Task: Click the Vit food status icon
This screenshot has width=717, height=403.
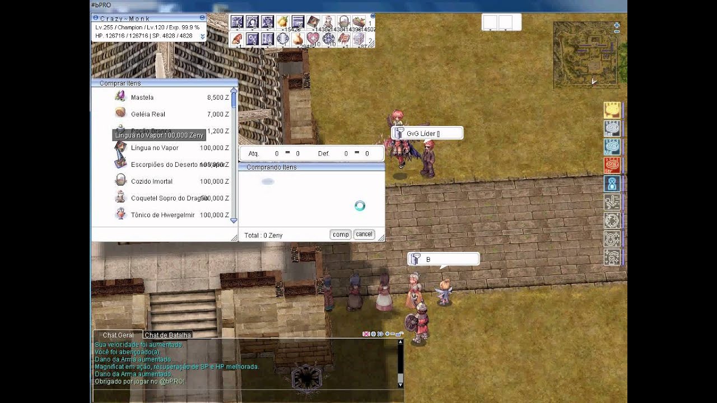Action: tap(612, 147)
